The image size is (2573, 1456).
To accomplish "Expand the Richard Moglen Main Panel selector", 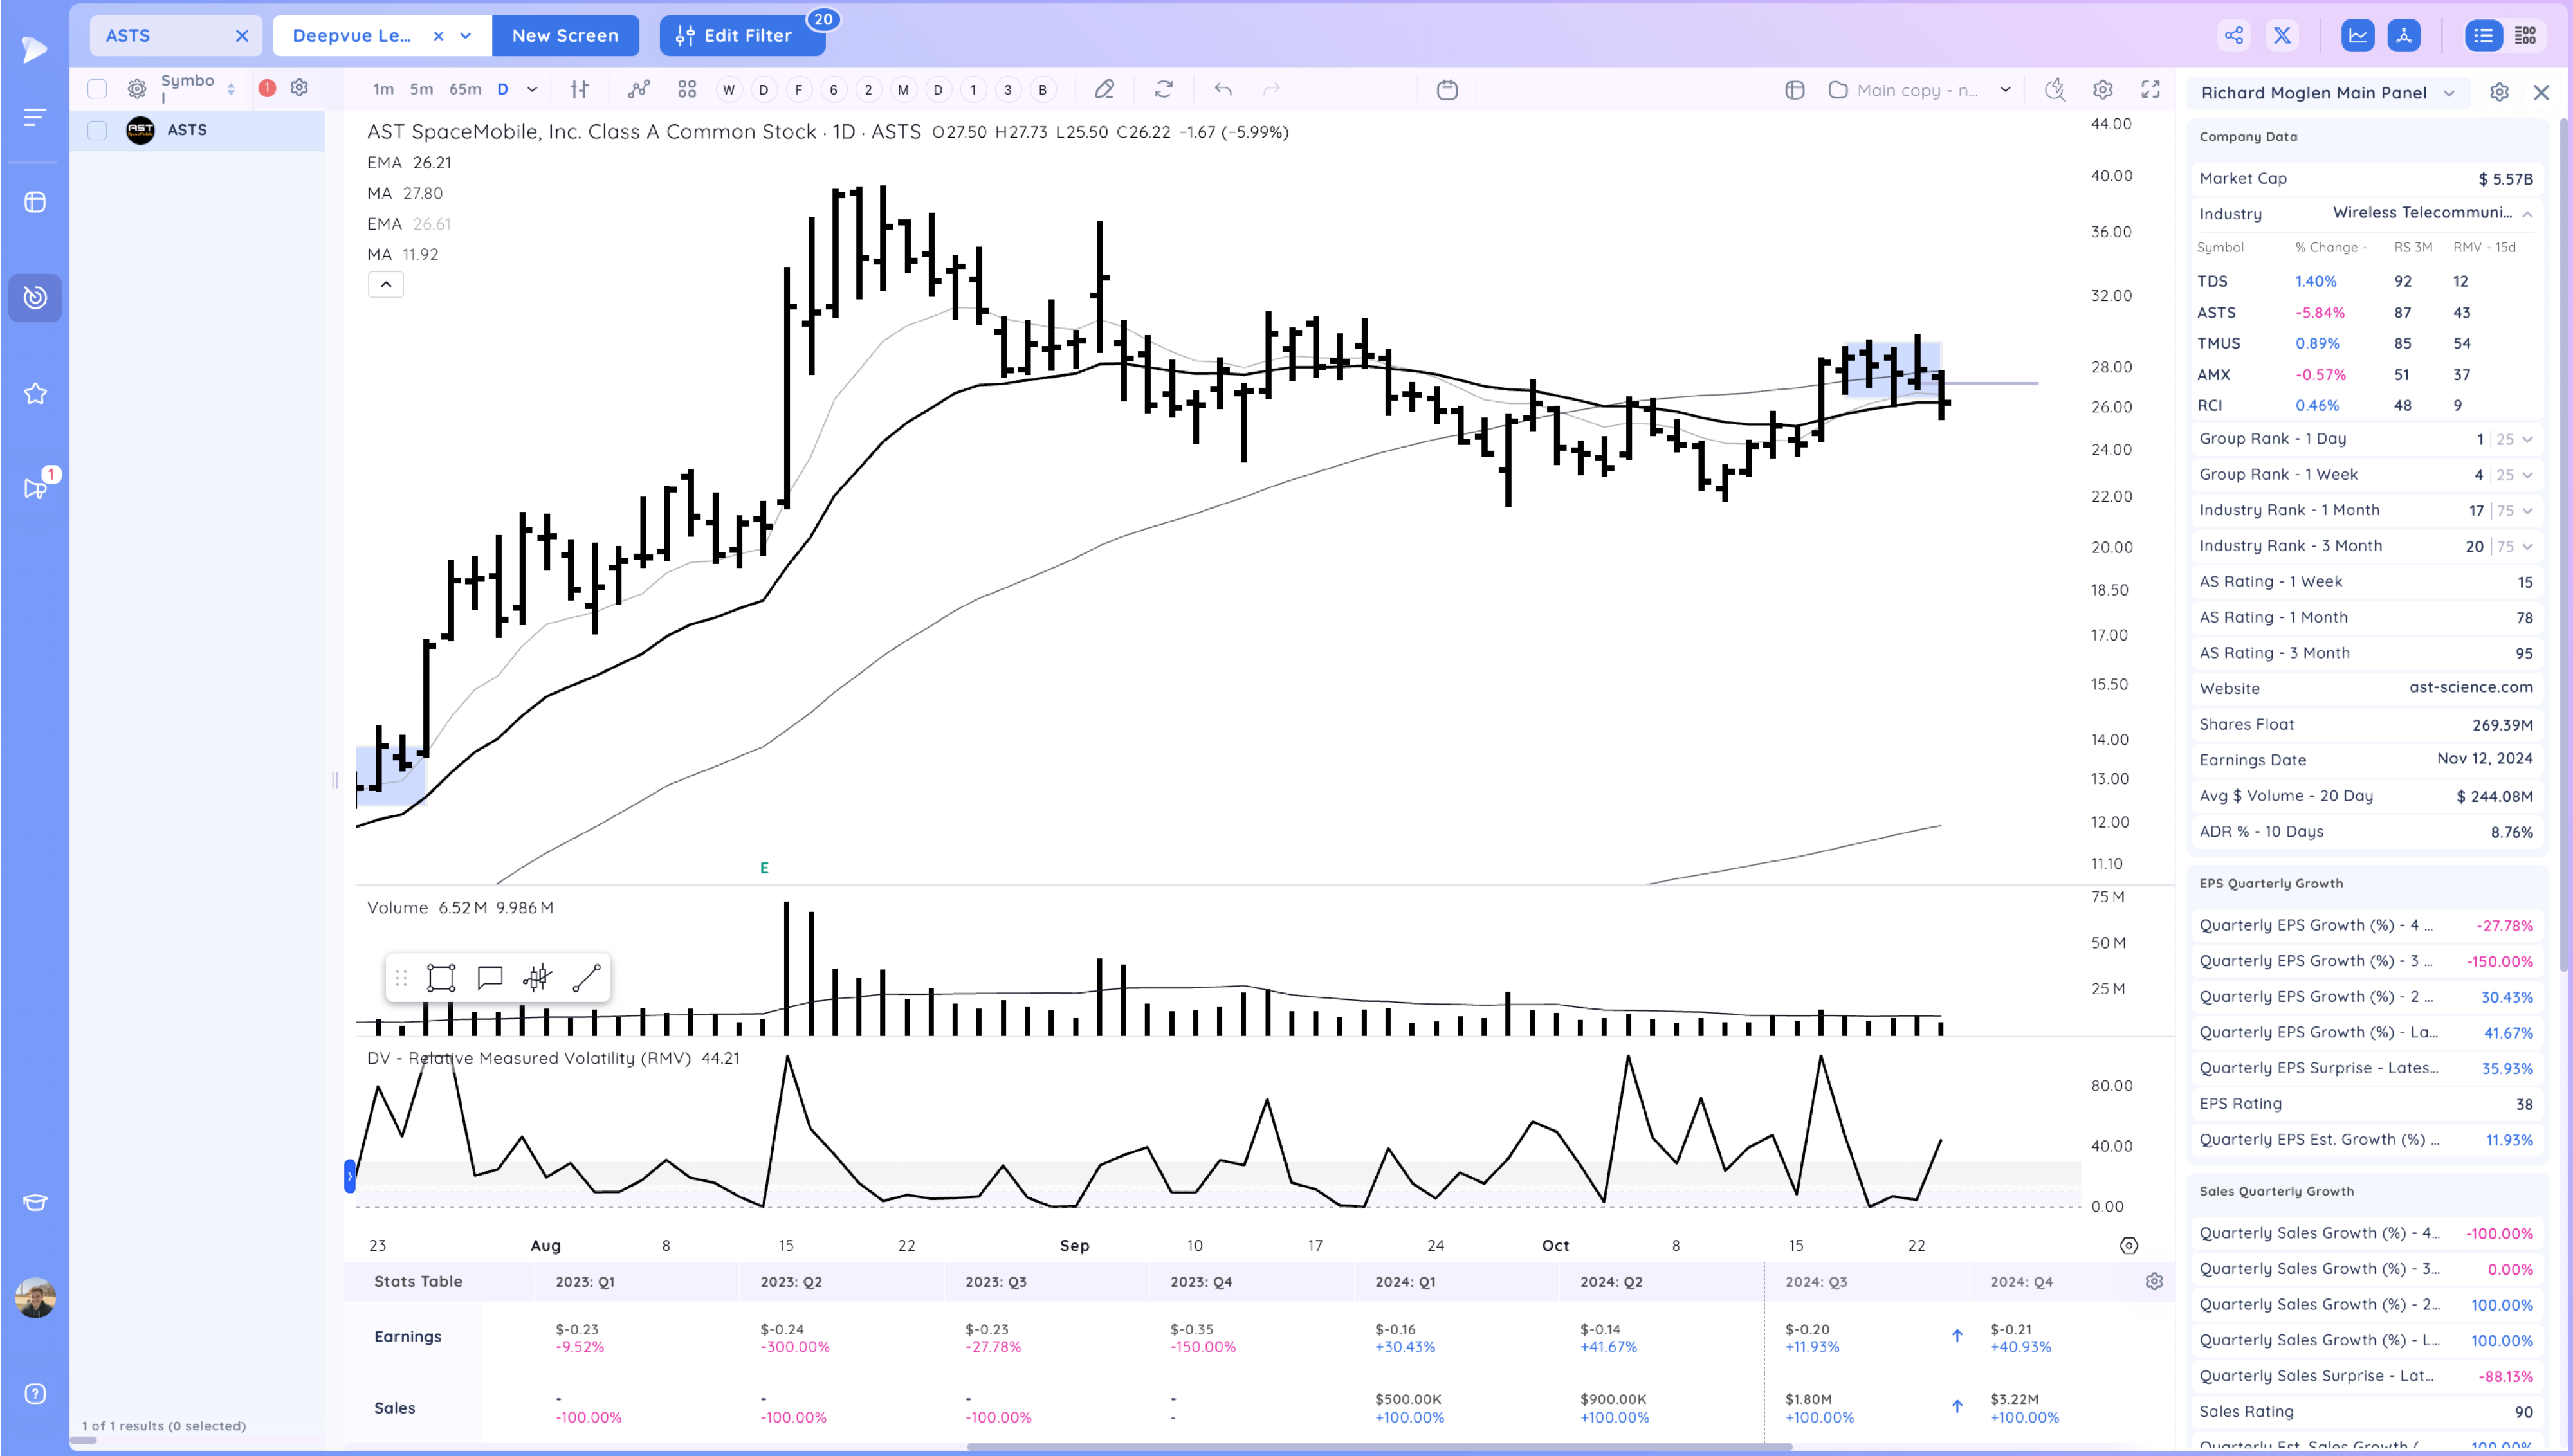I will [2449, 92].
